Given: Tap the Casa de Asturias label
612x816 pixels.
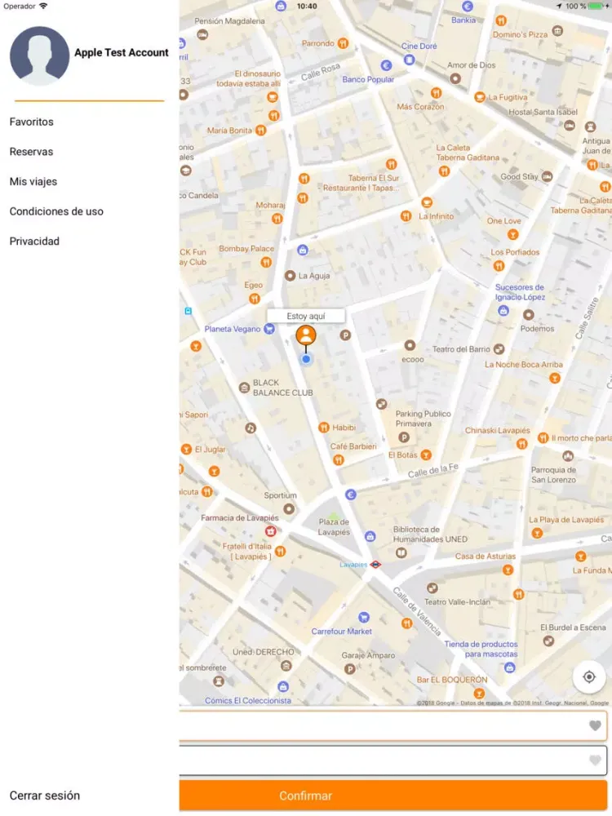Looking at the screenshot, I should pyautogui.click(x=485, y=557).
